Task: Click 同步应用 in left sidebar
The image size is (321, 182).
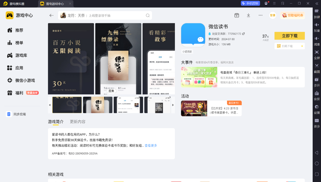Action: click(x=16, y=114)
